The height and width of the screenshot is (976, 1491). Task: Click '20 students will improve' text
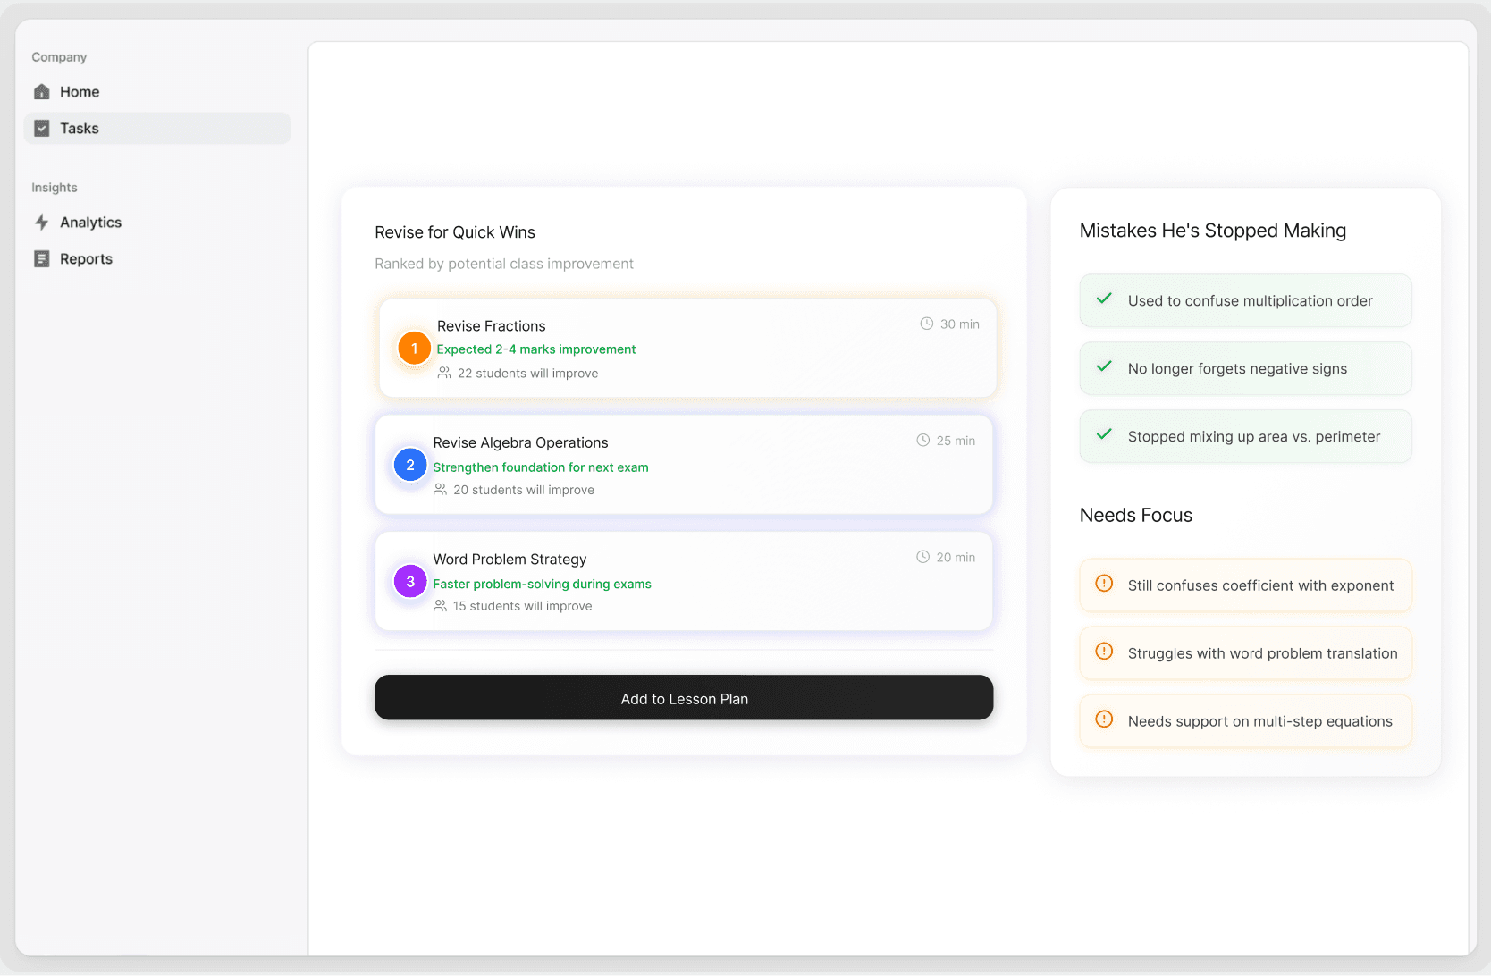pyautogui.click(x=524, y=490)
